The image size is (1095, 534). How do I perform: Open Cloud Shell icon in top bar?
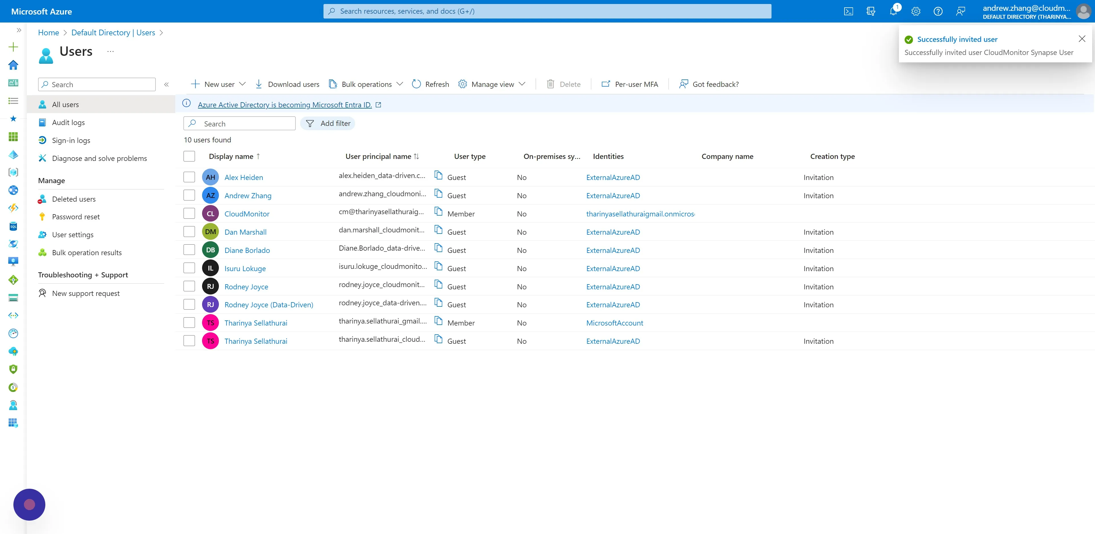click(848, 11)
